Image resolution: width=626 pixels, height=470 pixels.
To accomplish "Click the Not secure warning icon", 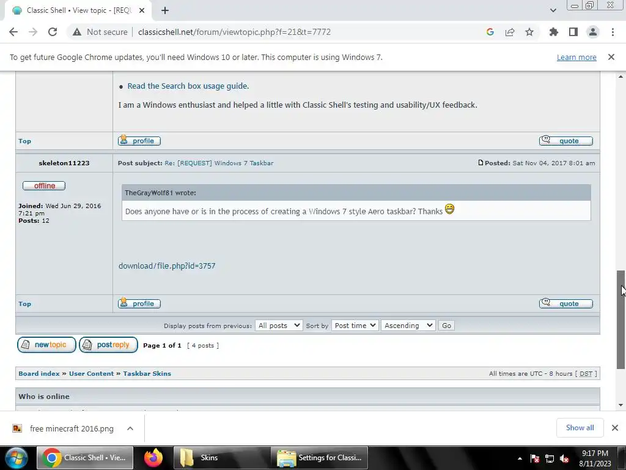I will click(x=76, y=32).
